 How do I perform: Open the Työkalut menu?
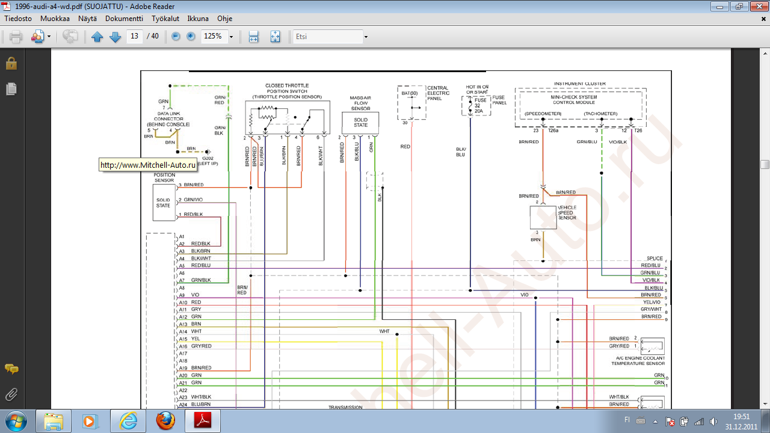coord(165,19)
